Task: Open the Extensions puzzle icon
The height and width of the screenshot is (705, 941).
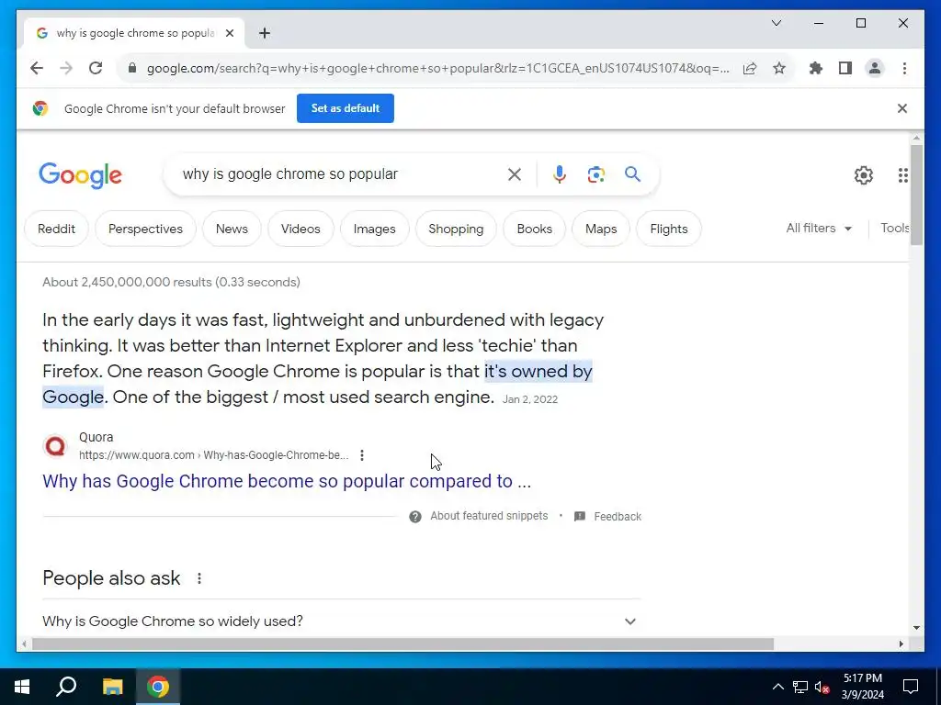Action: pyautogui.click(x=816, y=68)
